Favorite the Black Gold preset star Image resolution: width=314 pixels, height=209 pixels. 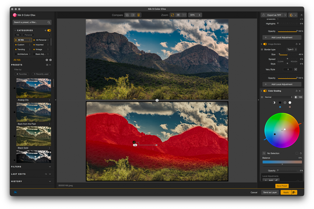(x=15, y=136)
